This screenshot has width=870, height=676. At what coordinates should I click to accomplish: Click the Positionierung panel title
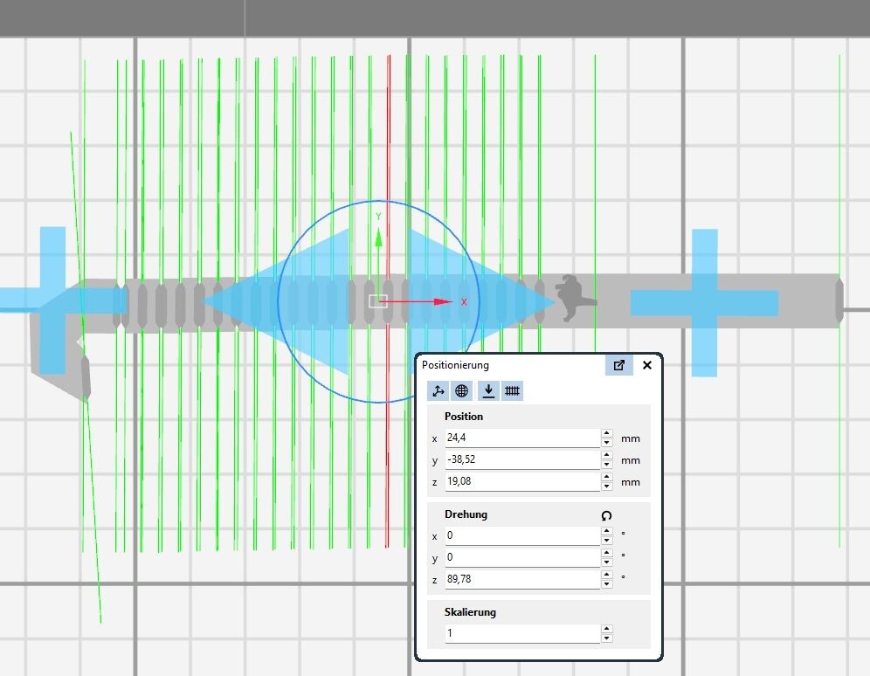(455, 365)
